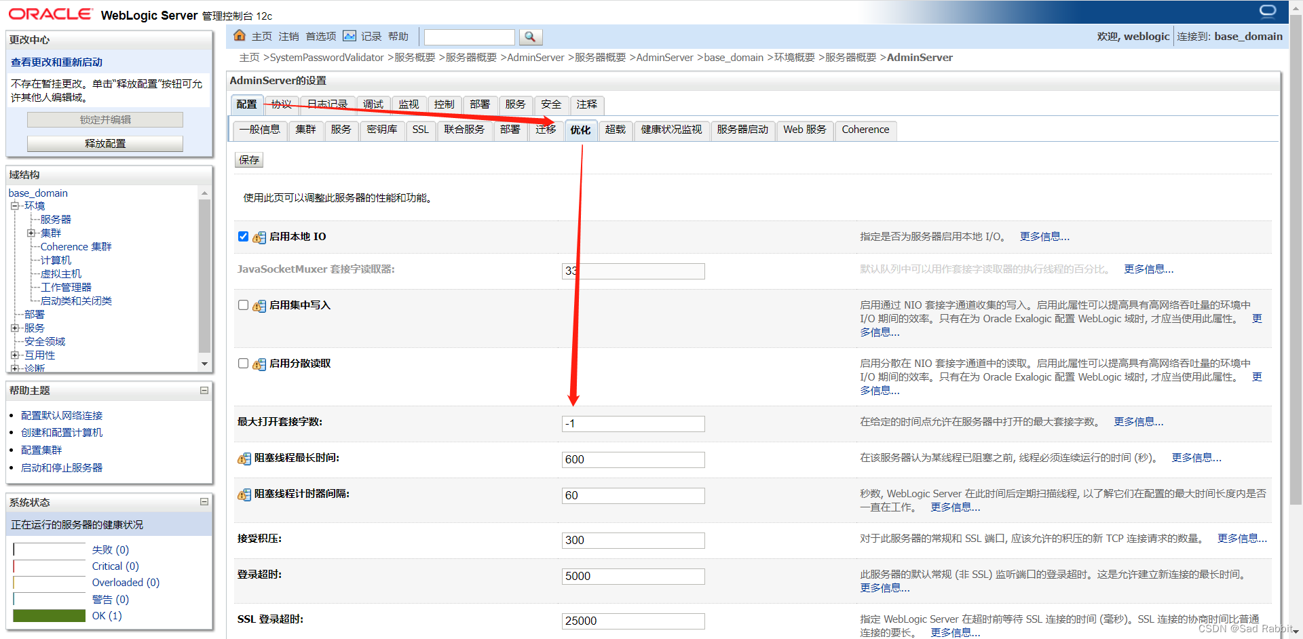Screen dimensions: 1303x639
Task: Click the home house icon in the toolbar
Action: click(239, 35)
